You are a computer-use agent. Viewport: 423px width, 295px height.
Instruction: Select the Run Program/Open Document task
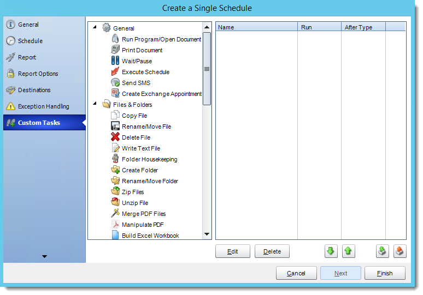(161, 39)
